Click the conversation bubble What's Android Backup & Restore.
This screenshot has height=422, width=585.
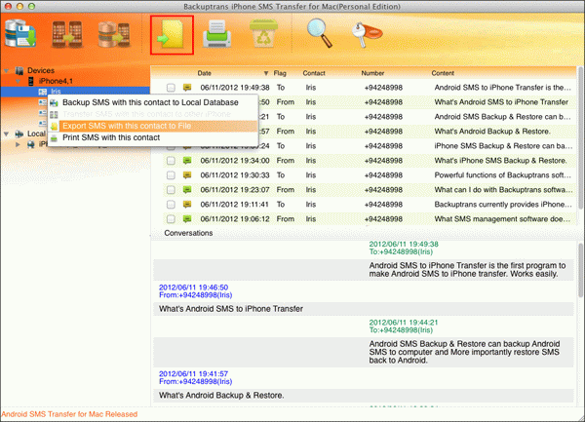point(364,395)
